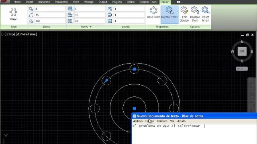Image resolution: width=257 pixels, height=144 pixels.
Task: Open the Manage ribbon tab
Action: pos(88,2)
